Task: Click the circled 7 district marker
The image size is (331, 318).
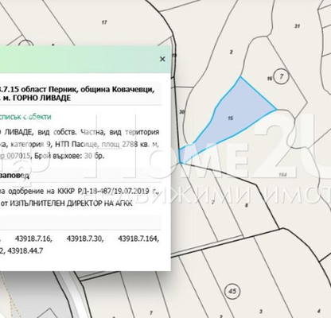Action: tap(282, 76)
